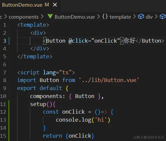Click modified-line gutter marker on line 3
Viewport: 166px width, 141px height.
9,41
